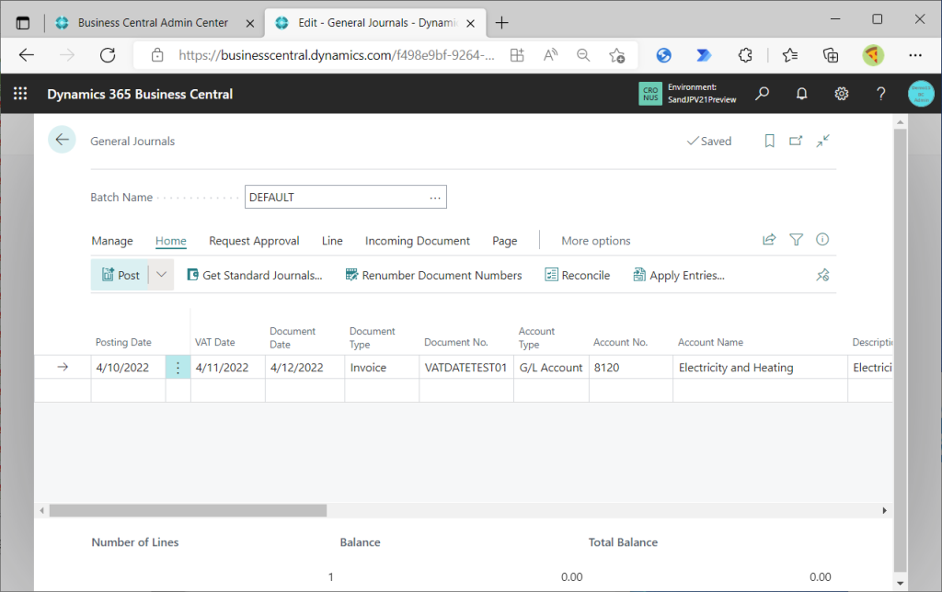Click the search magnifier in Business Central header
942x592 pixels.
(x=762, y=94)
